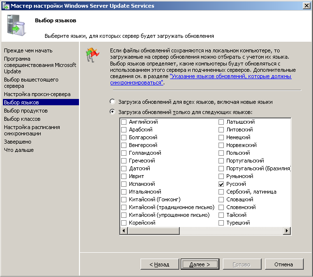Uncheck the Русский checkbox
This screenshot has height=277, width=313.
(x=221, y=184)
